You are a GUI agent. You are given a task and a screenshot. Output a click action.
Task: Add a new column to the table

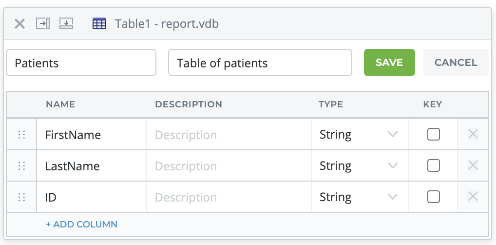tap(82, 225)
